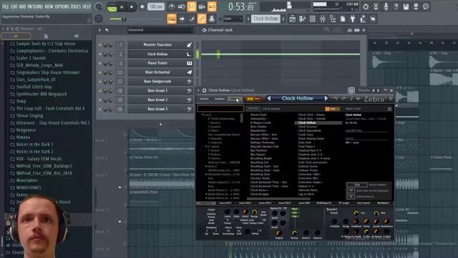Viewport: 458px width, 258px height.
Task: Select the next Zebra preset arrow
Action: tap(326, 99)
